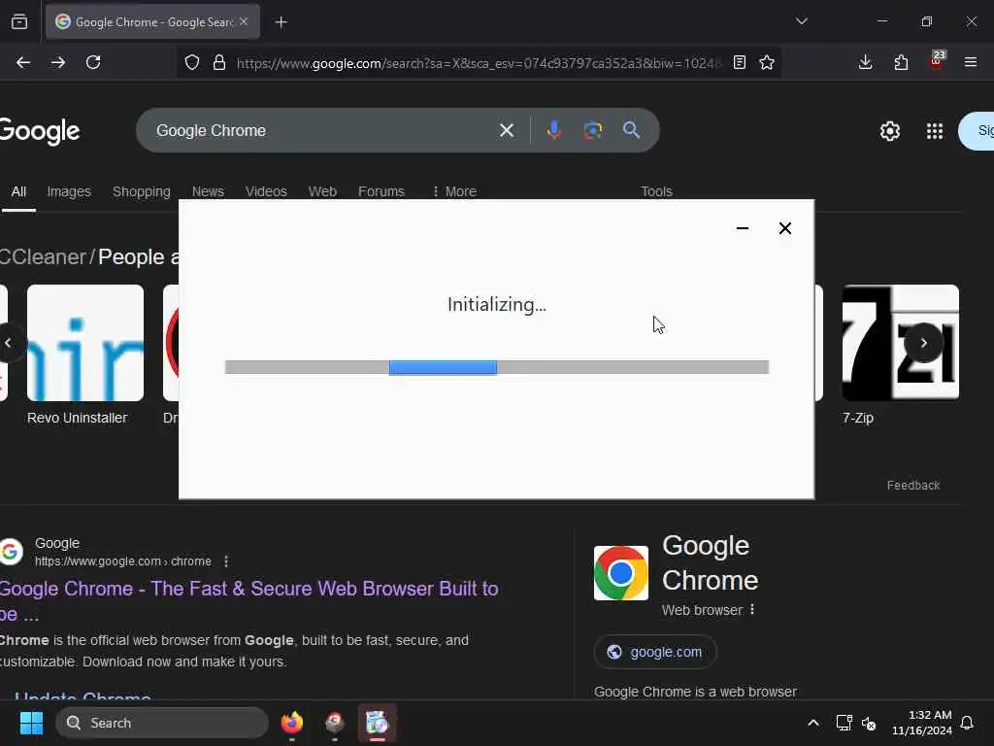Viewport: 994px width, 746px height.
Task: List all tabs with dropdown arrow
Action: 802,21
